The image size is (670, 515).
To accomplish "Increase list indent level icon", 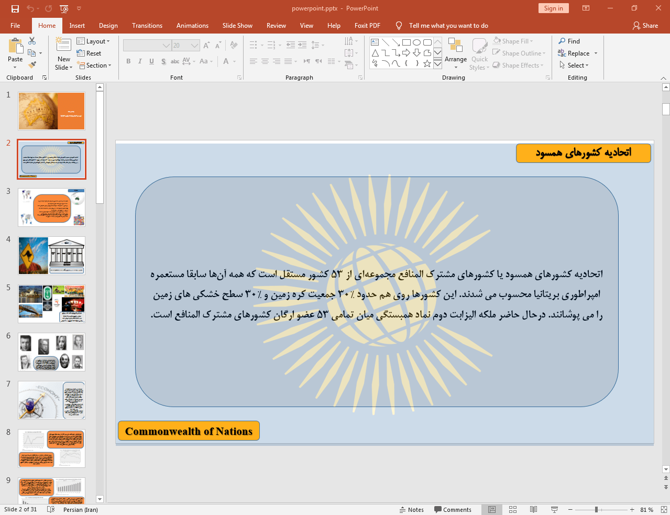I will pos(302,45).
